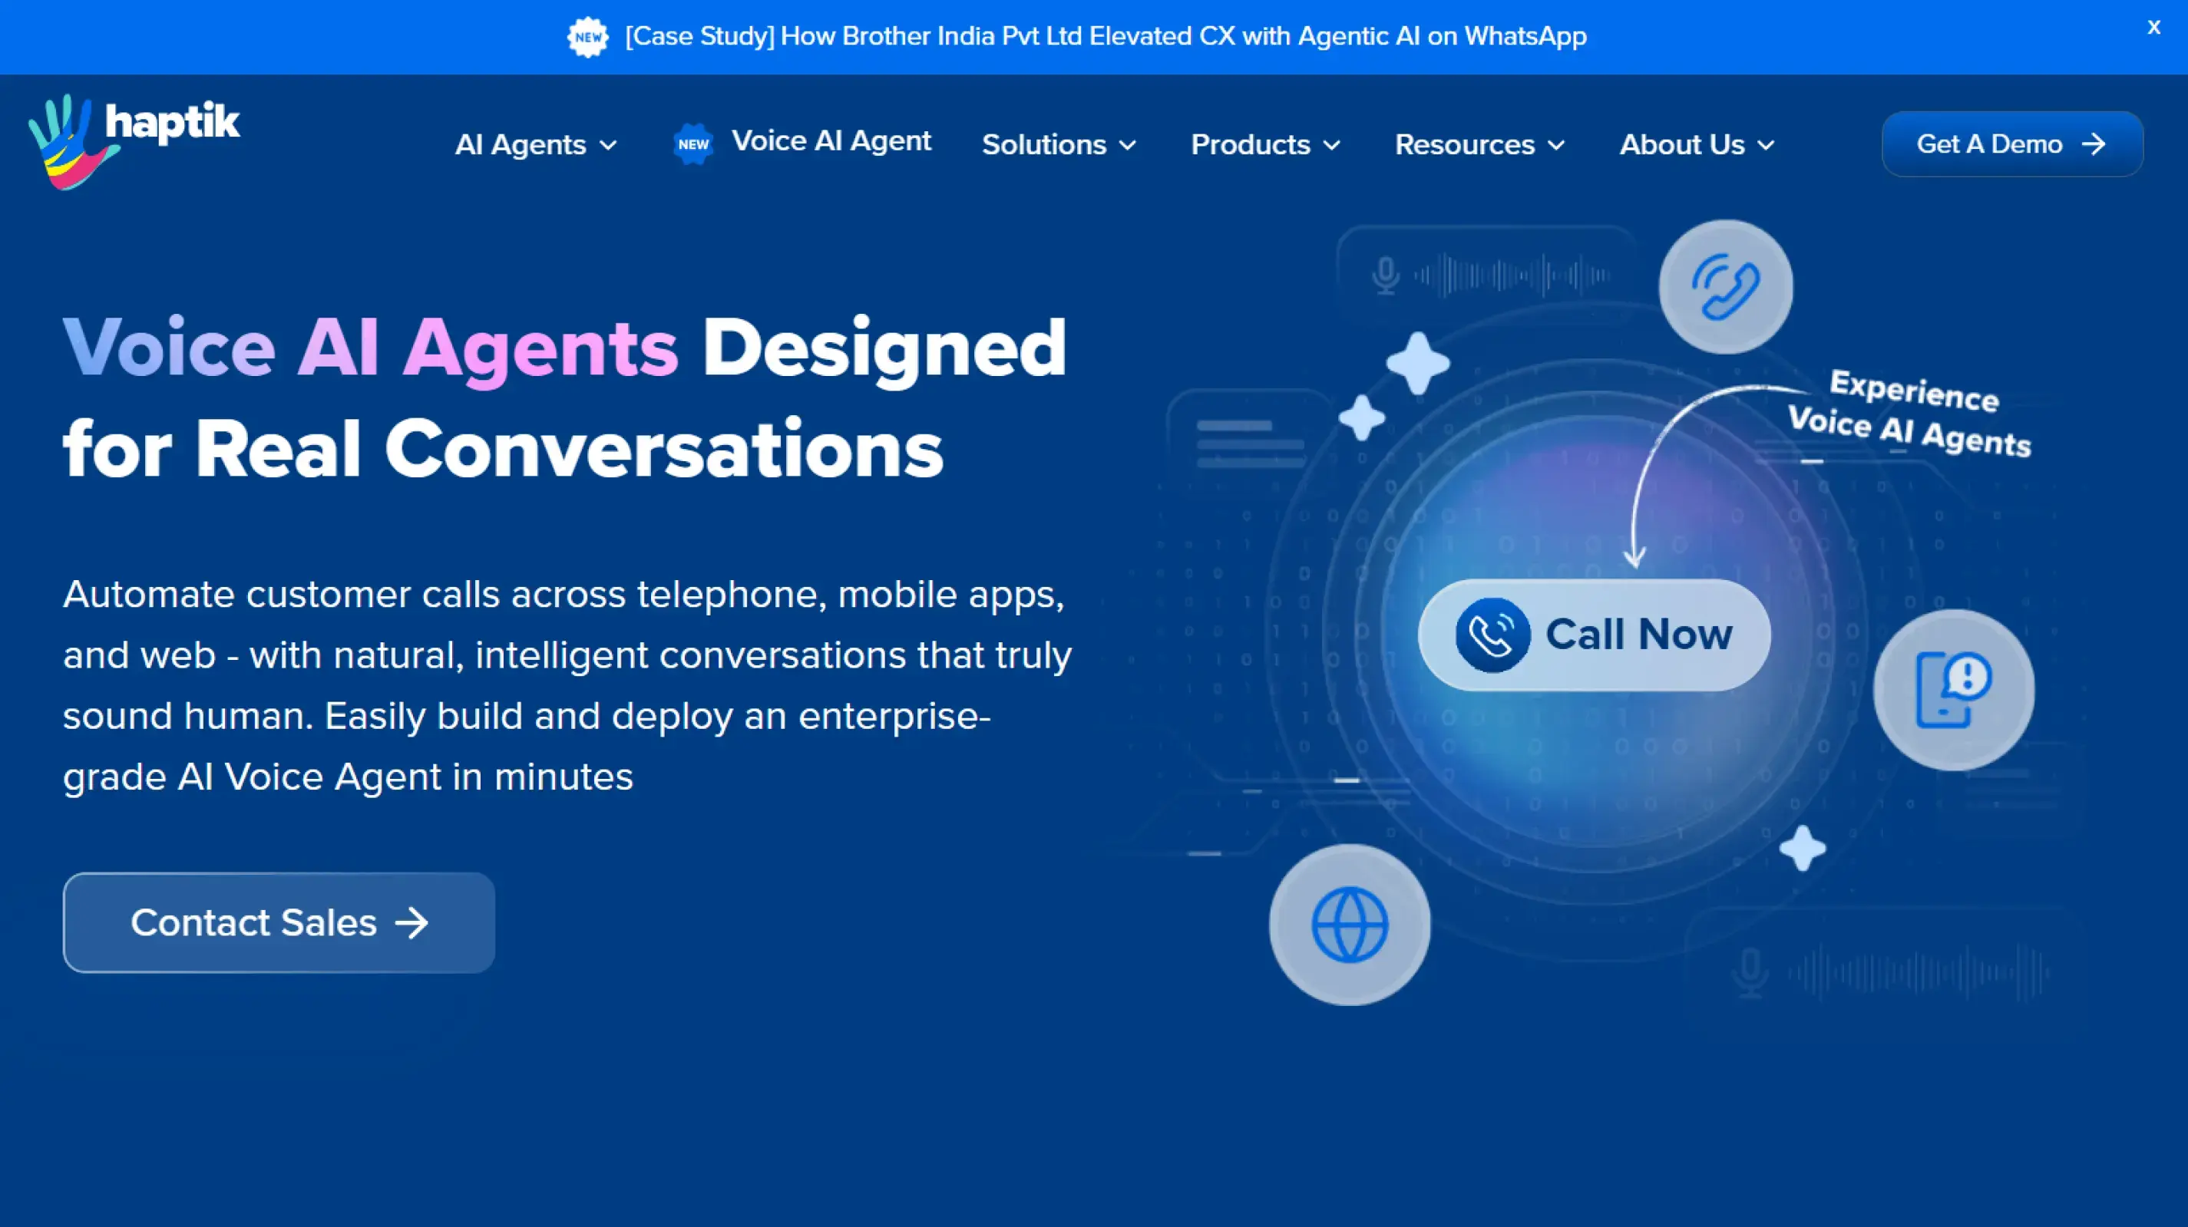2188x1227 pixels.
Task: Click the NEW badge in the banner
Action: point(588,38)
